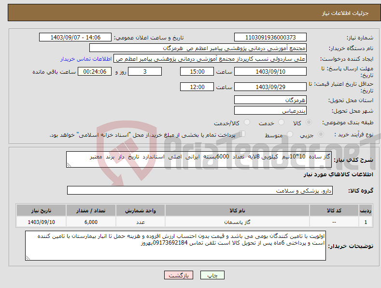This screenshot has height=288, width=381.
Task: Click the شماره نیاز field 1103091936000373
Action: click(270, 38)
